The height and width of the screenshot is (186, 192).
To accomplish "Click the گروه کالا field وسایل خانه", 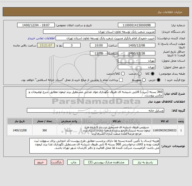I will 96,110.
